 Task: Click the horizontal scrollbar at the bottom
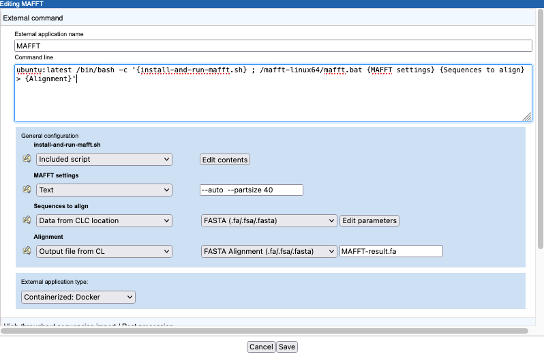point(265,331)
